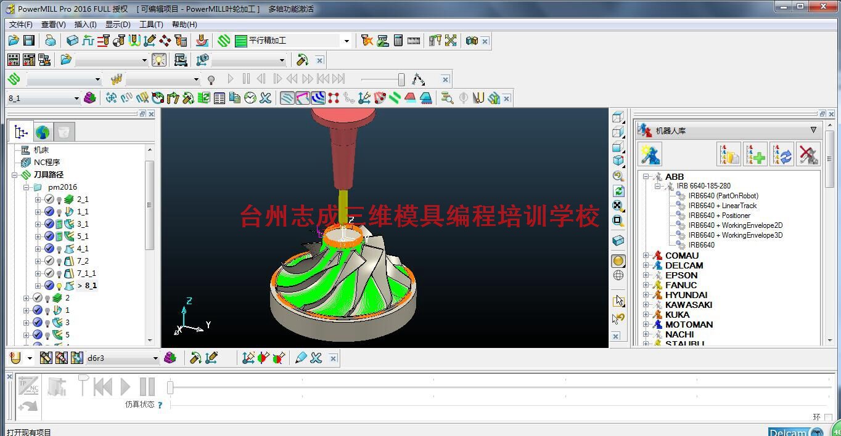Collapse the pm2016 folder node
The width and height of the screenshot is (841, 436).
pos(26,187)
